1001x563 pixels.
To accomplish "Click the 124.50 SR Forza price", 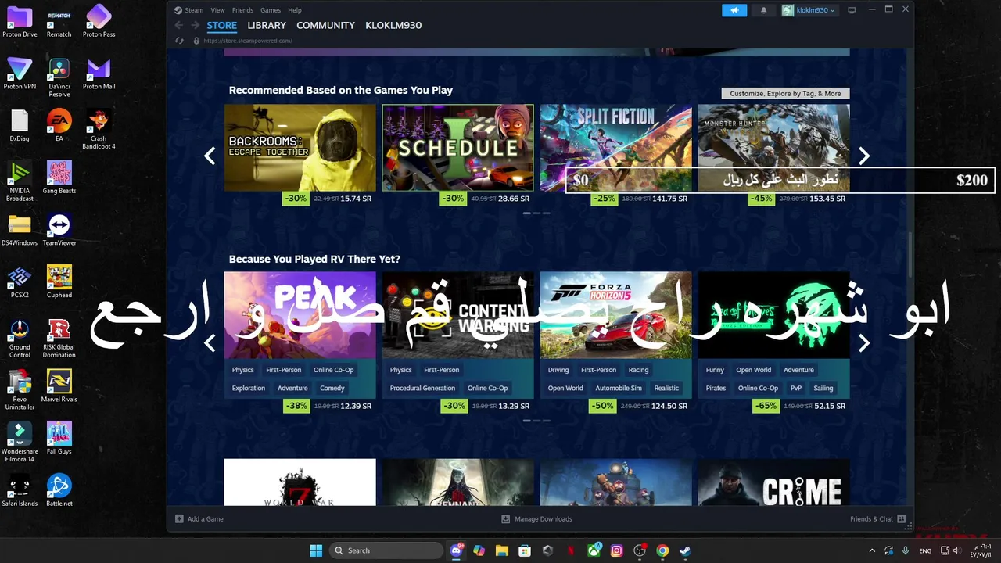I will (670, 406).
